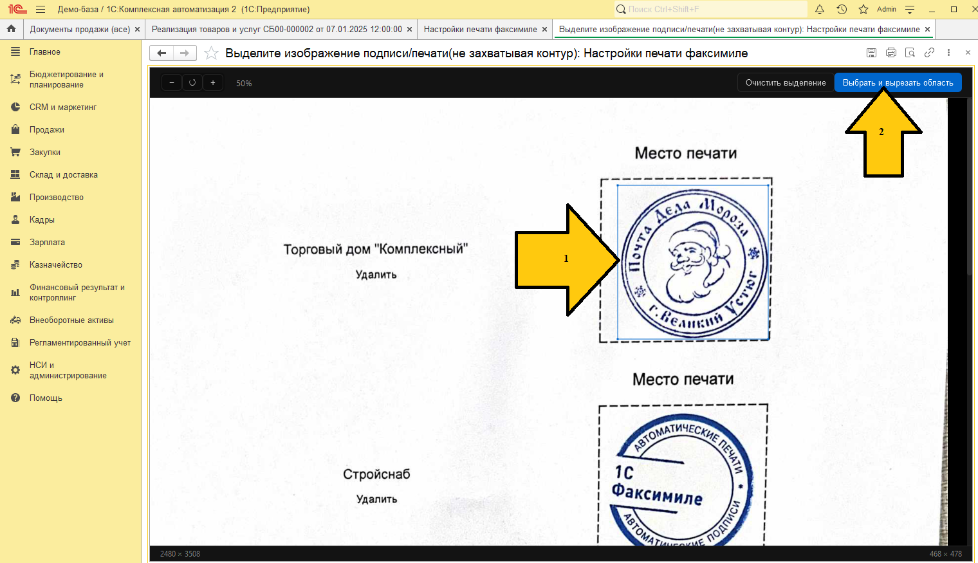Zoom in with plus button
The width and height of the screenshot is (978, 563).
pos(213,83)
